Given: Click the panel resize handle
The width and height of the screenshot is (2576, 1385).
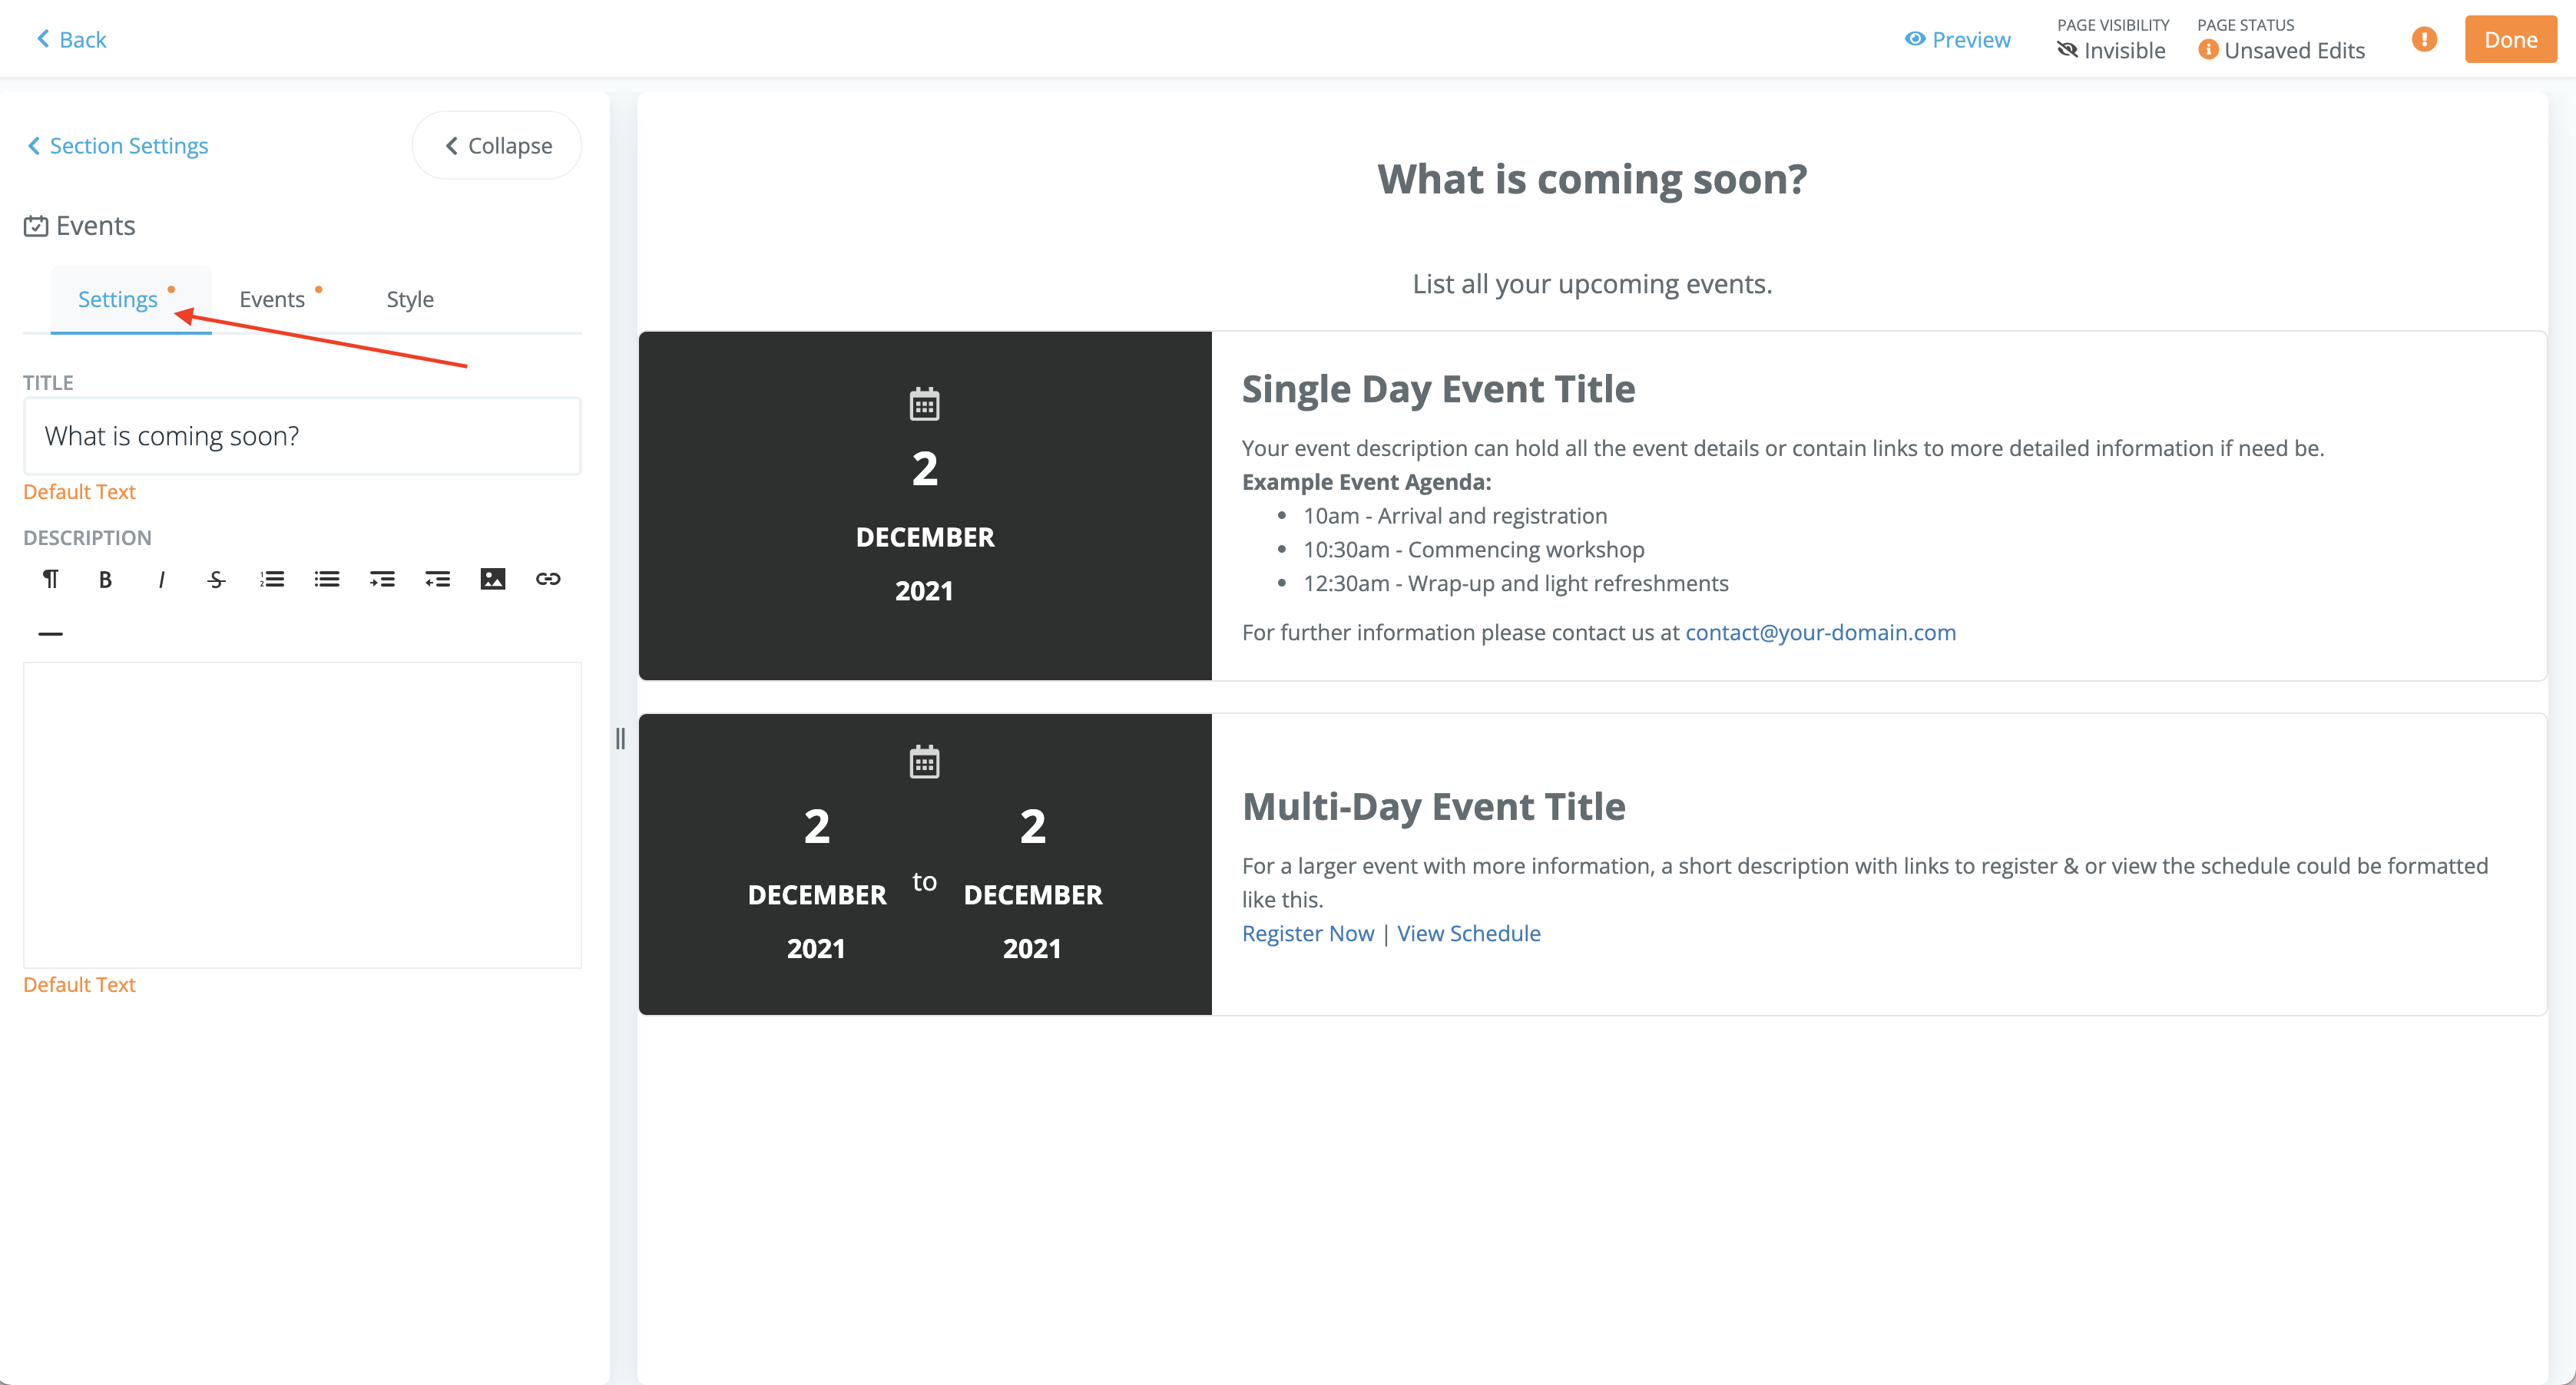Looking at the screenshot, I should (620, 739).
